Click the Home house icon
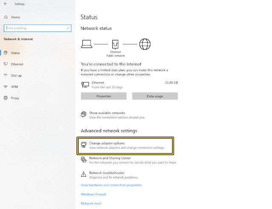The height and width of the screenshot is (209, 272). click(6, 17)
